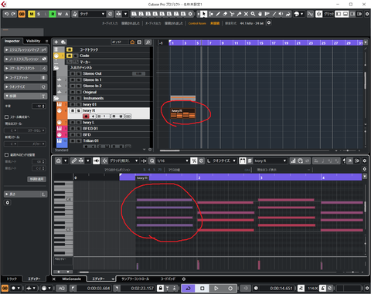Viewport: 371px width, 294px height.
Task: Open the key editor toolbar setup gear
Action: coord(365,161)
